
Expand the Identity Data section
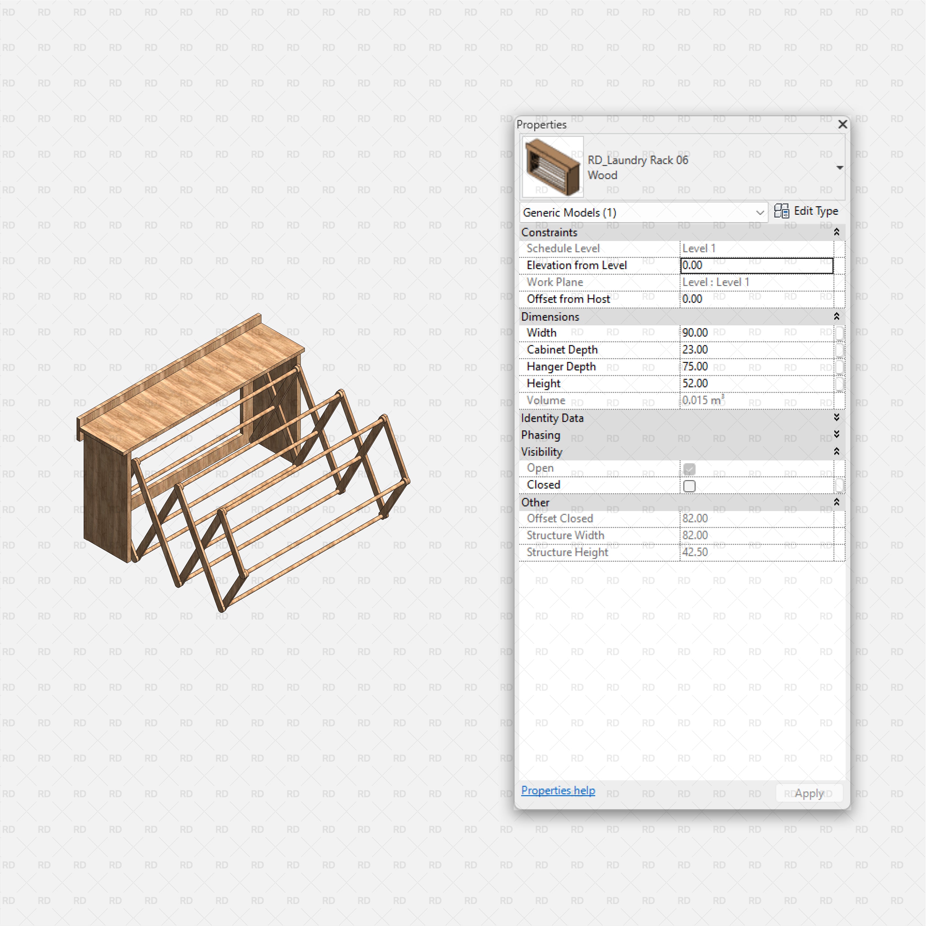click(836, 418)
